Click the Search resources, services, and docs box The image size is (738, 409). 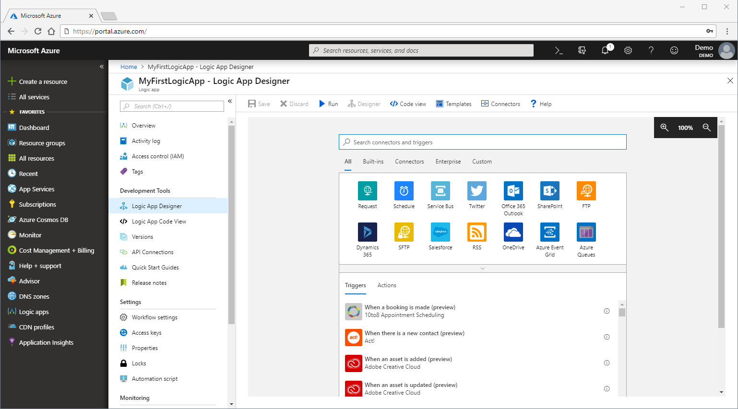(x=421, y=50)
